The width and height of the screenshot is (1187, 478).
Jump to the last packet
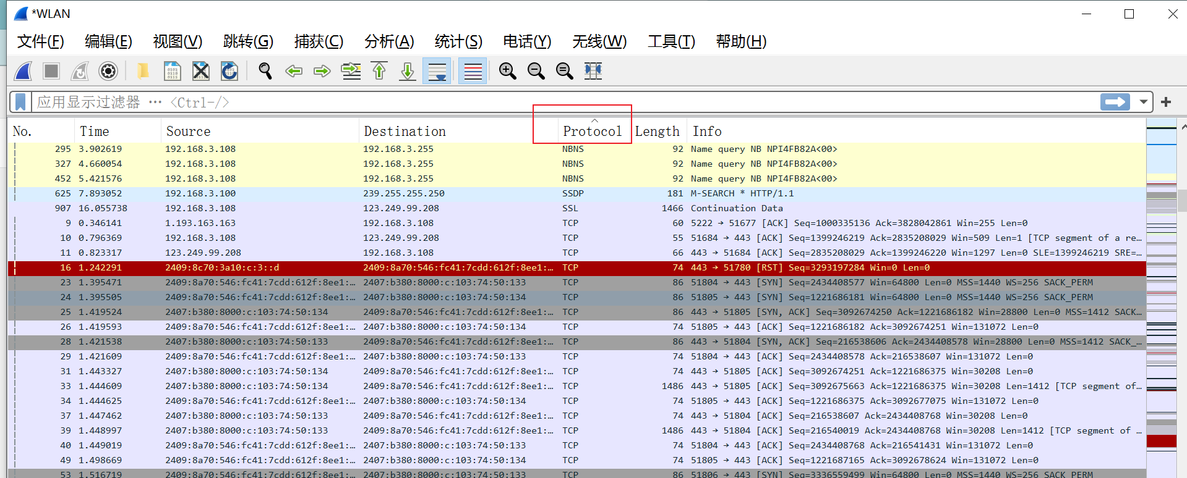coord(408,71)
